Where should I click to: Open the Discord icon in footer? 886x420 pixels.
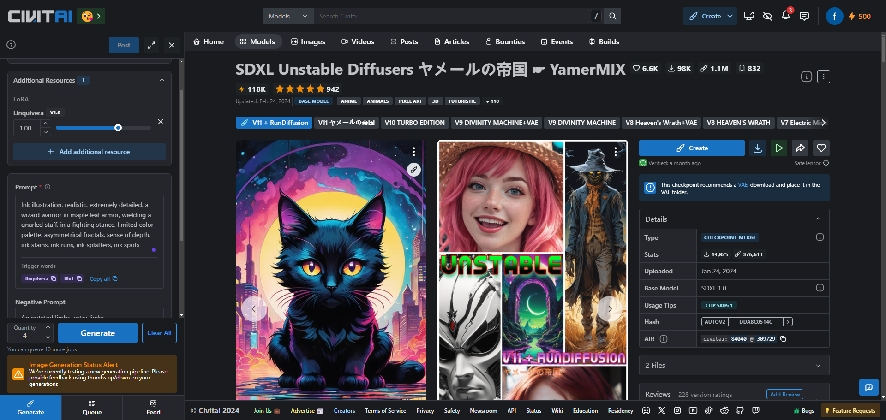(x=646, y=410)
